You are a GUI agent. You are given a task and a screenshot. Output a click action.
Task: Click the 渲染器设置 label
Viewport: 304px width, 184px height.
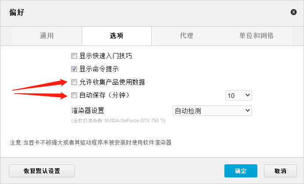(88, 111)
